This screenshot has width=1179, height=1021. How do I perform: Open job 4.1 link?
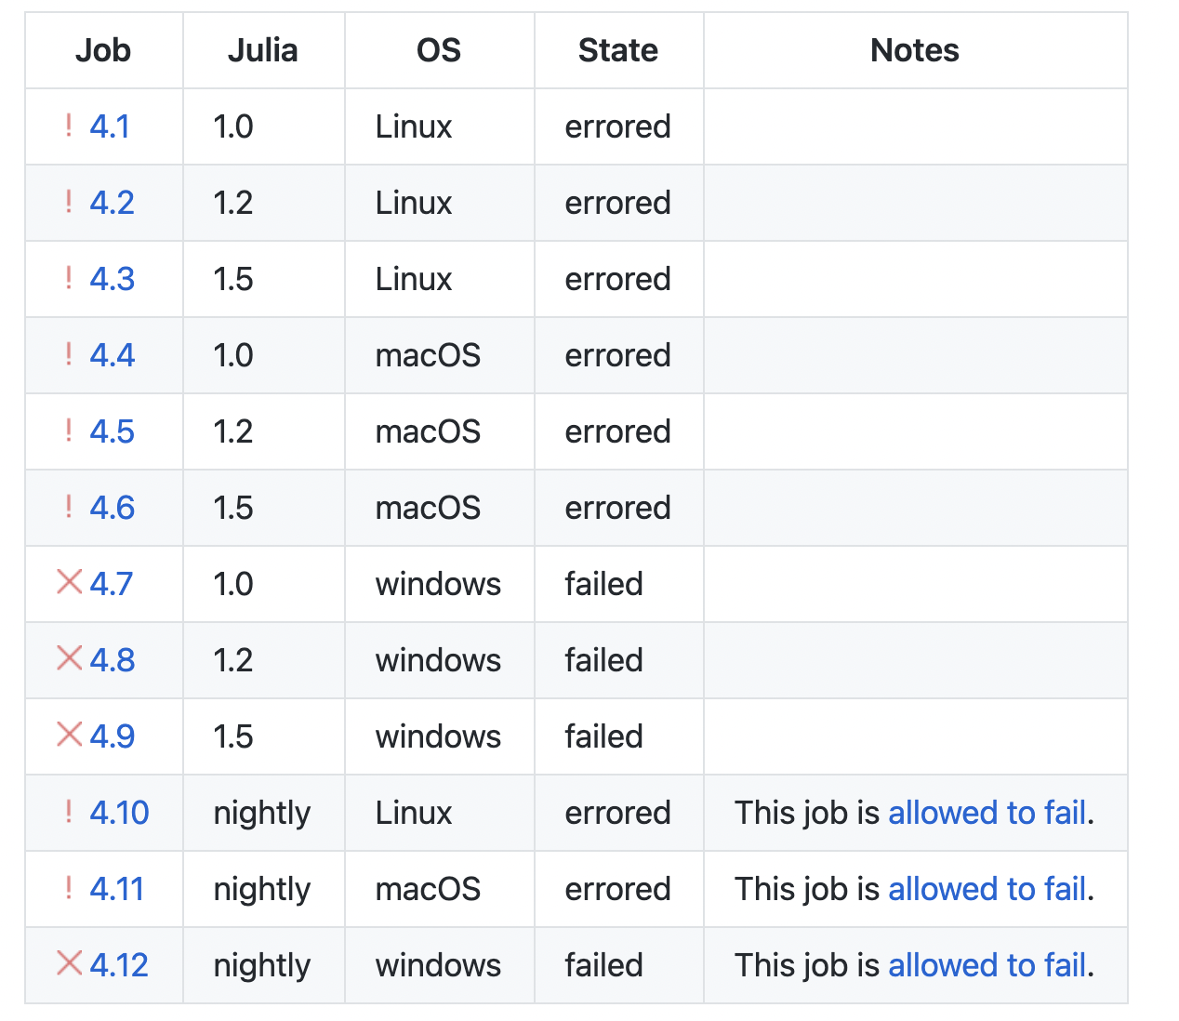[110, 126]
